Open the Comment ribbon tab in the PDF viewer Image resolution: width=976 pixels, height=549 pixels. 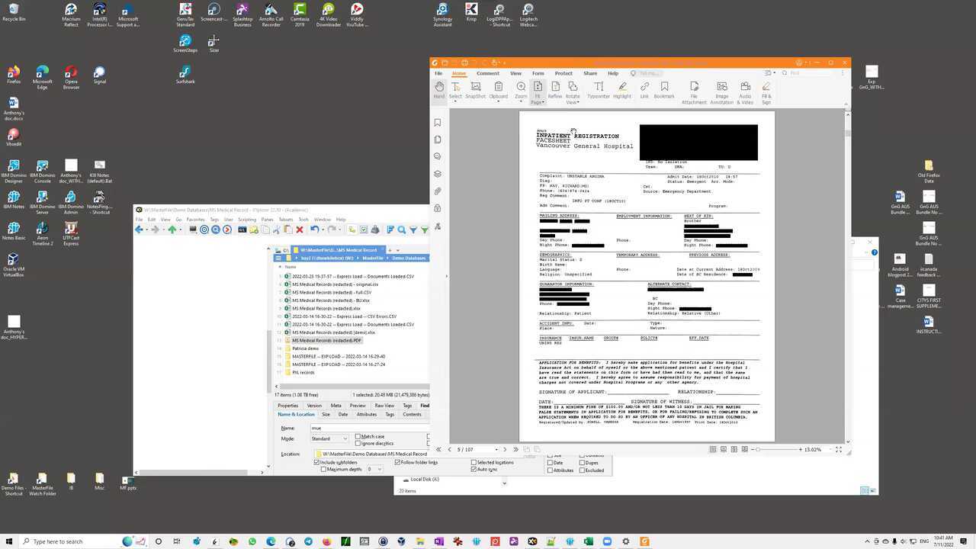pyautogui.click(x=488, y=73)
